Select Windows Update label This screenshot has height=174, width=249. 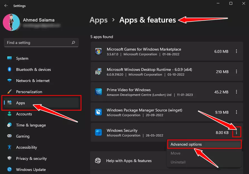[x=31, y=170]
